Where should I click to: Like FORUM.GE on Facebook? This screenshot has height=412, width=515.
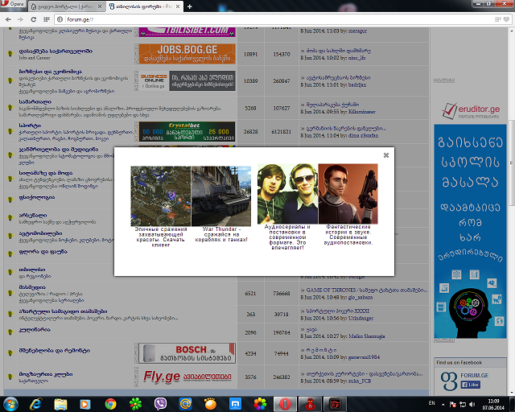pyautogui.click(x=471, y=385)
